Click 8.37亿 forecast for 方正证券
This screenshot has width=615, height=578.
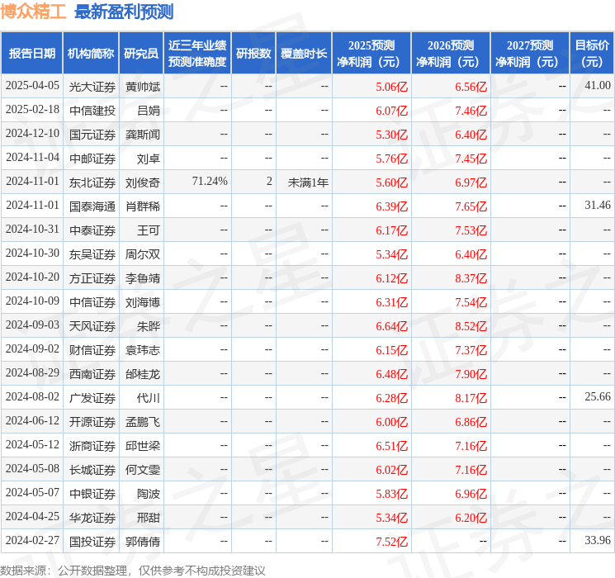[x=471, y=278]
